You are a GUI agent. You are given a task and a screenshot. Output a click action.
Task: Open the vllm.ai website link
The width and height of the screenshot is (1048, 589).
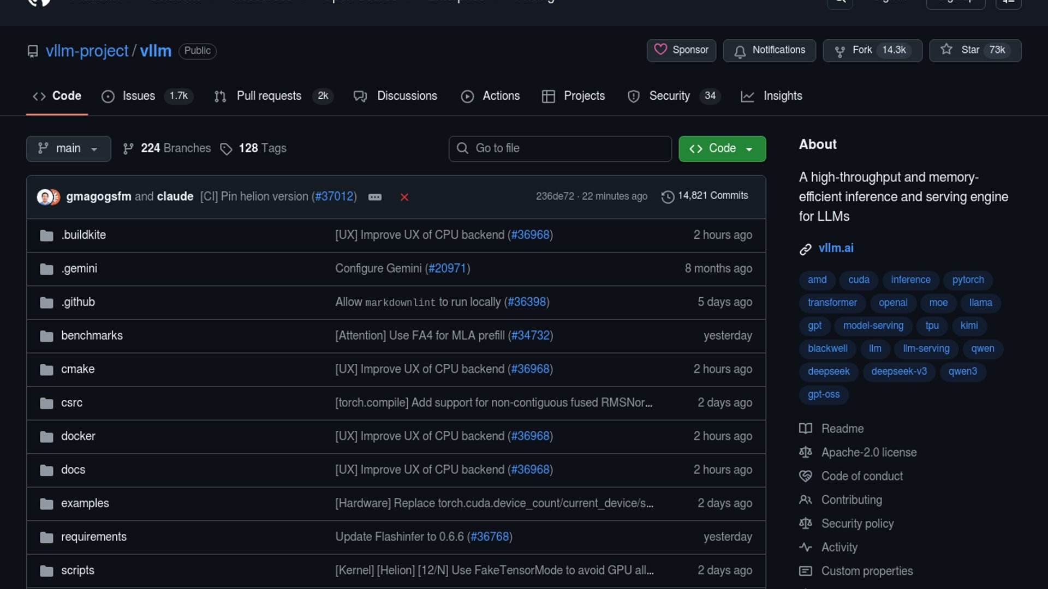coord(836,248)
